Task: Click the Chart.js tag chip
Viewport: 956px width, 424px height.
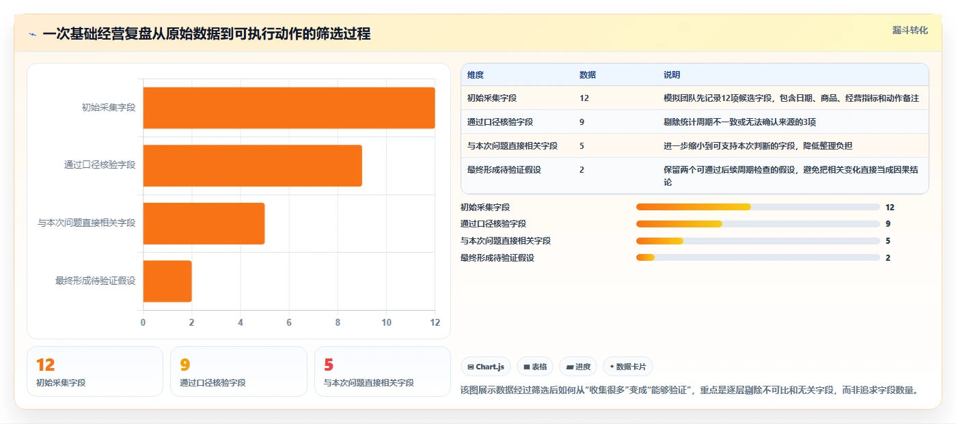Action: pos(486,367)
